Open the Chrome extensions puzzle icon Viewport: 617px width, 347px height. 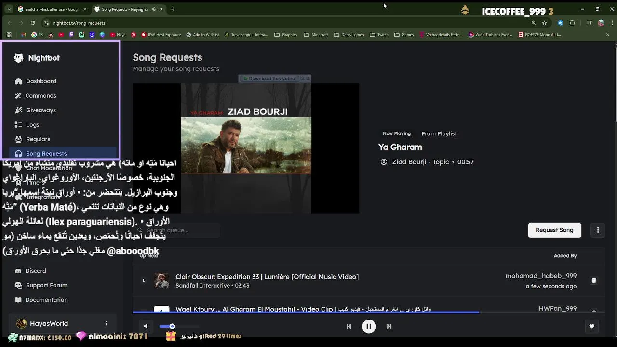(572, 23)
